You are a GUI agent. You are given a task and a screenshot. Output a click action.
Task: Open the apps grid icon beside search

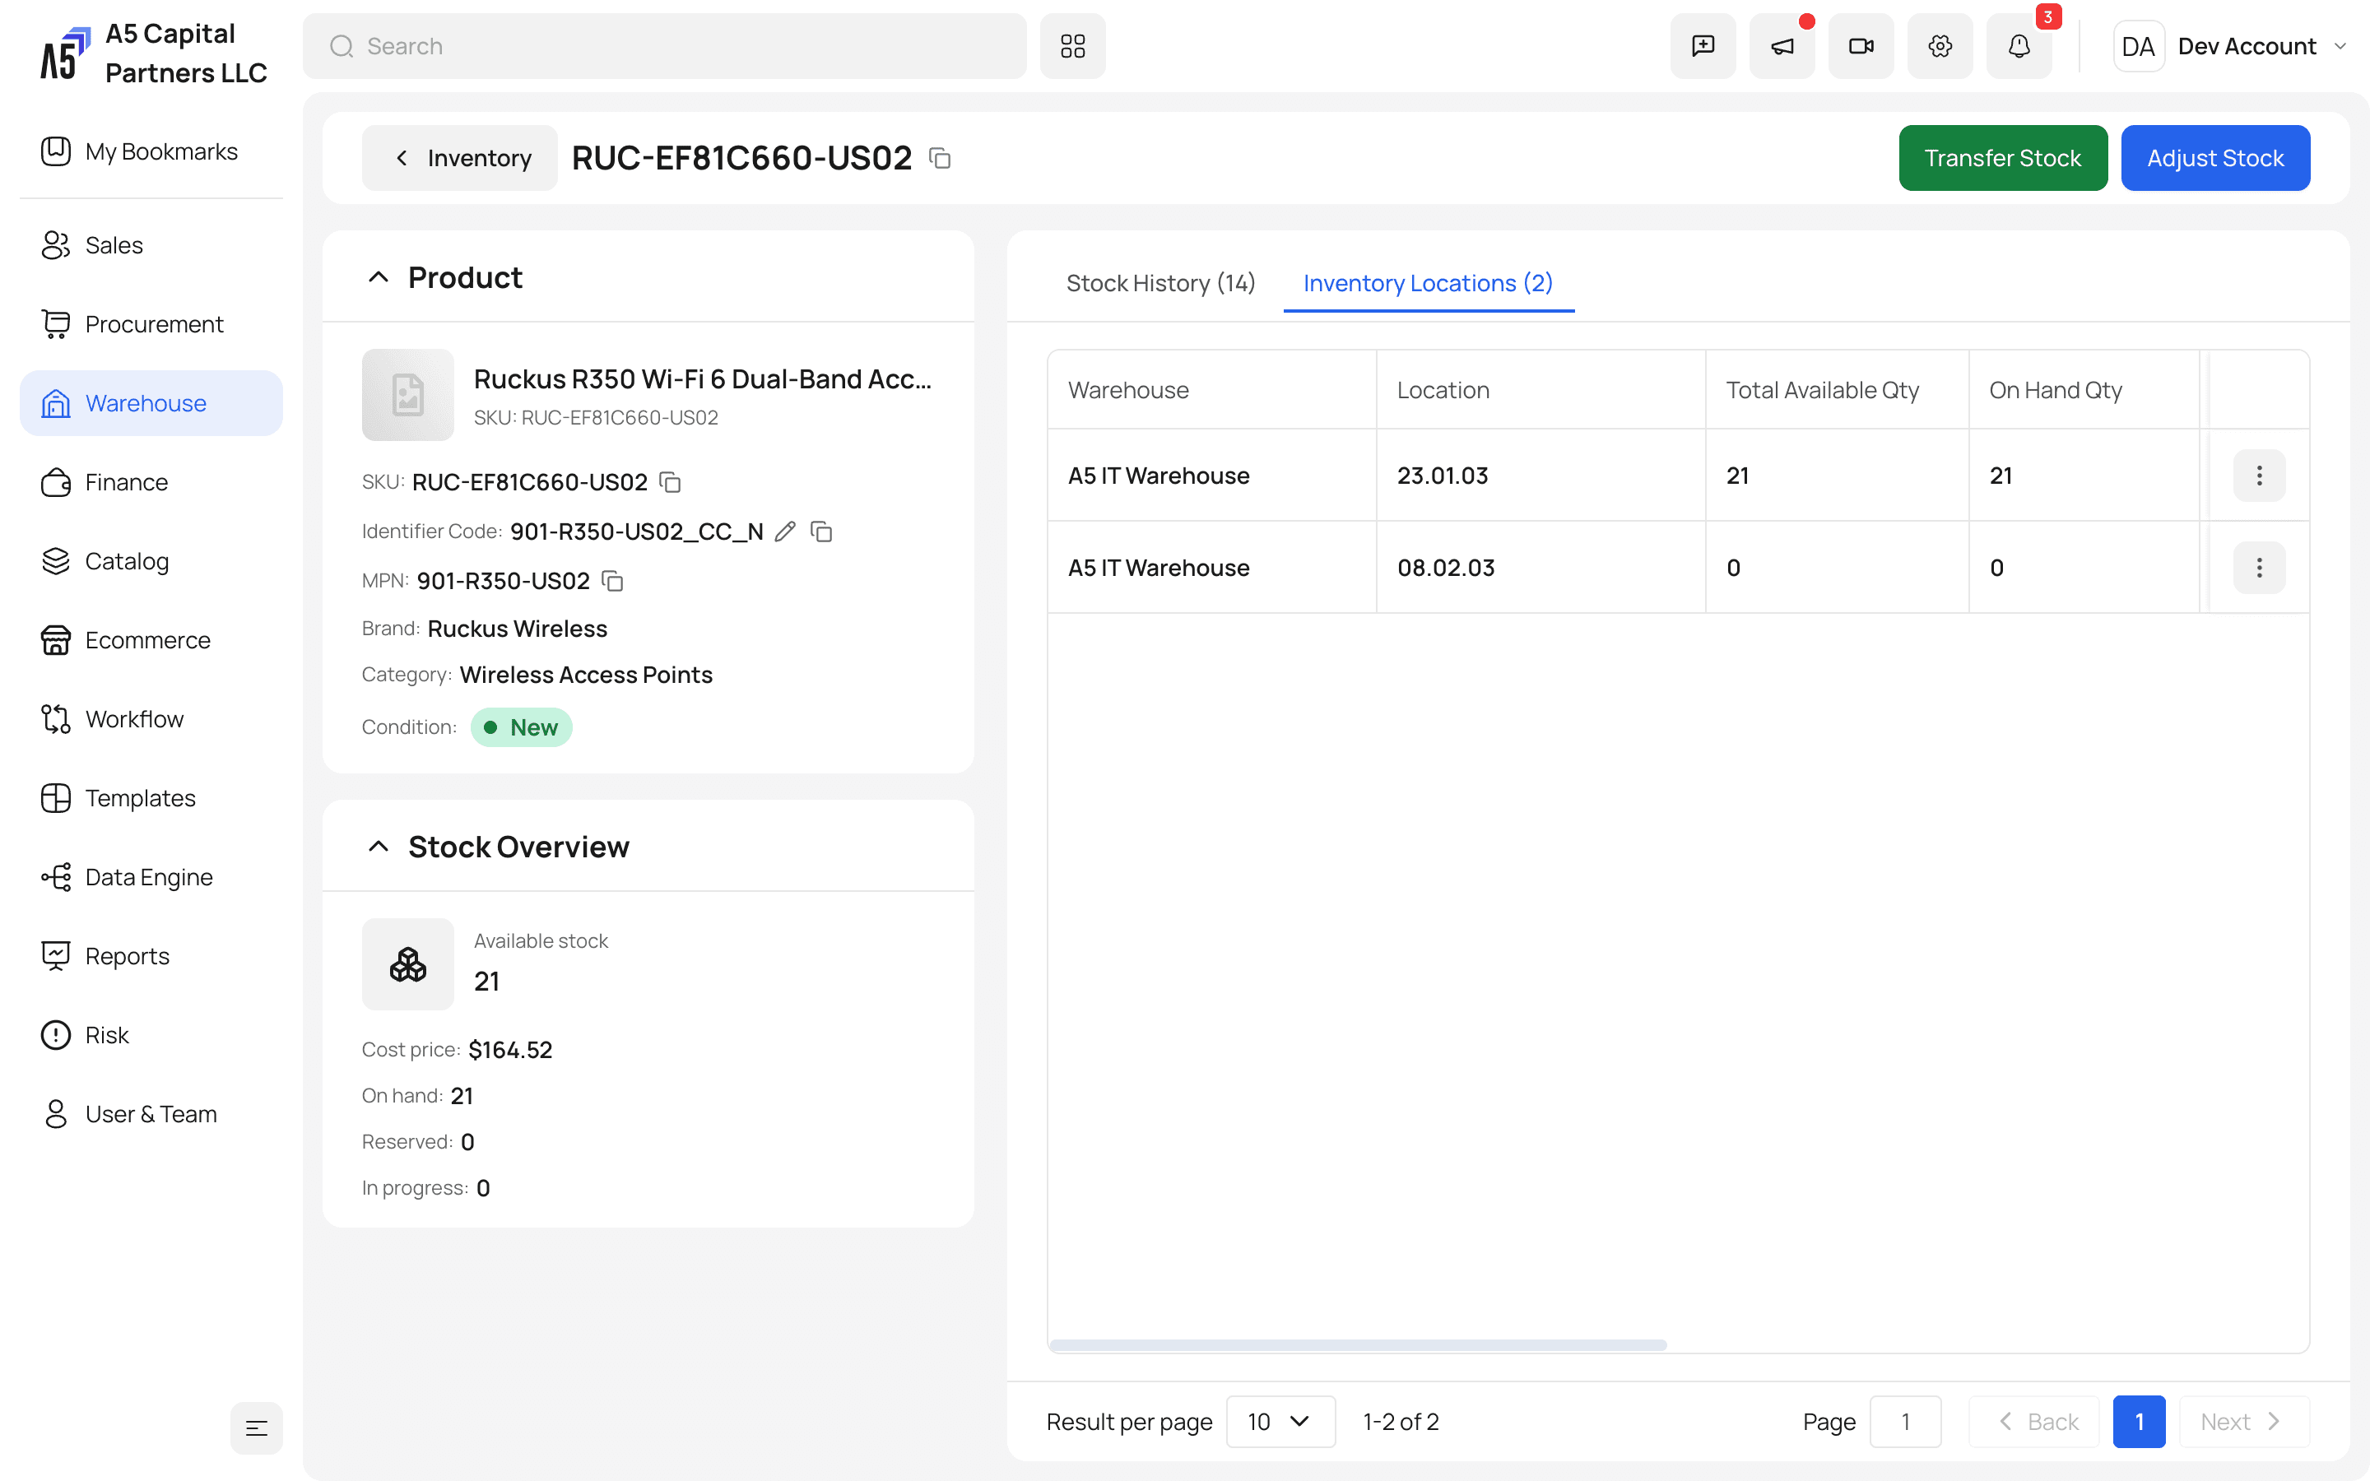coord(1072,46)
